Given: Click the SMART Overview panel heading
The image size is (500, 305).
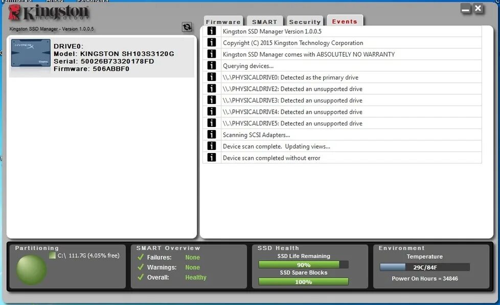Looking at the screenshot, I should pyautogui.click(x=168, y=248).
